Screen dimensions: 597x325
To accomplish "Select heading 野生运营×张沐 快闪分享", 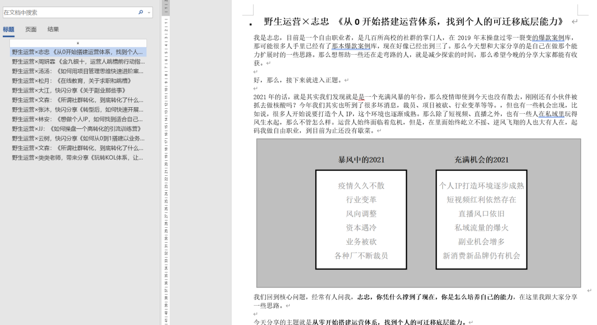I will [x=78, y=109].
